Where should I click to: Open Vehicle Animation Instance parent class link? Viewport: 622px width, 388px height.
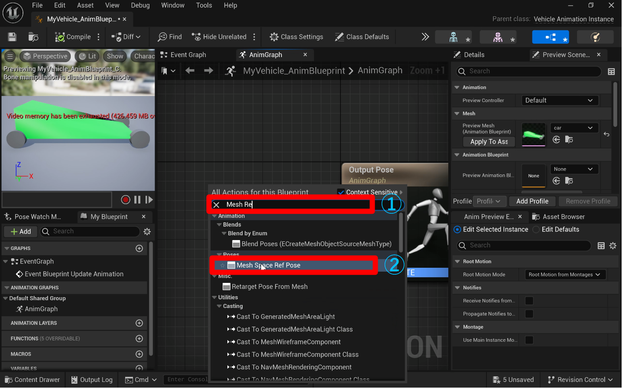tap(573, 19)
